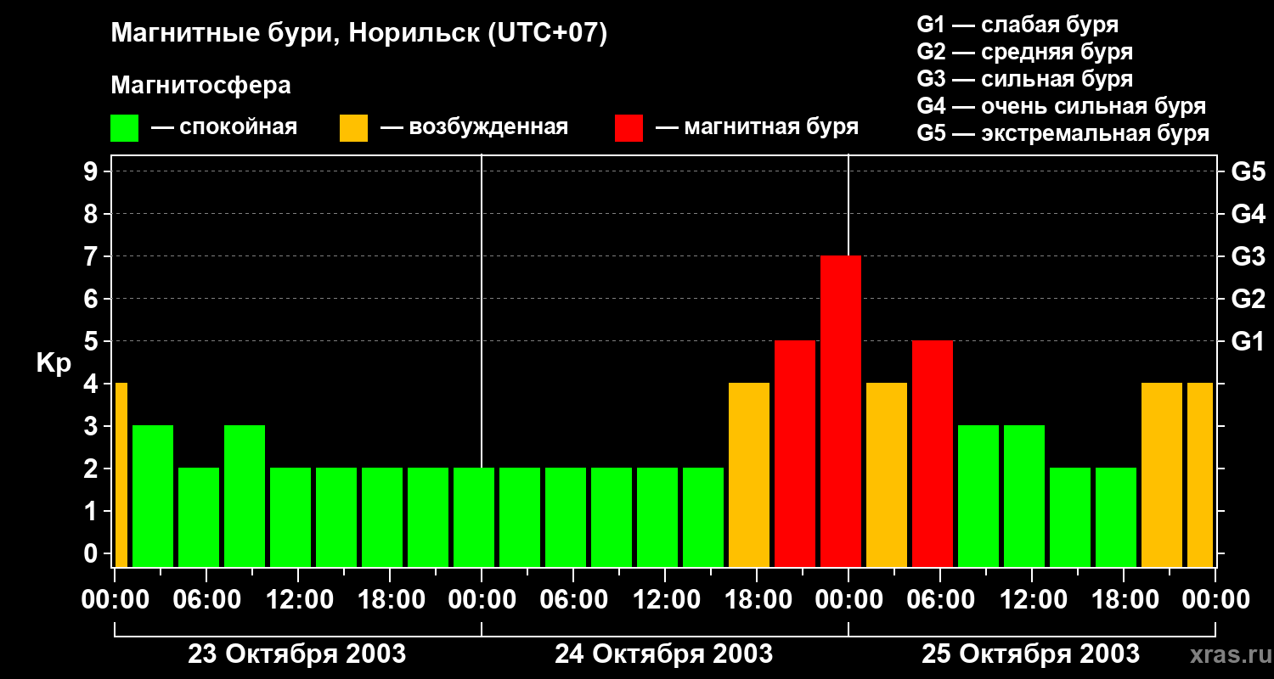
Task: Click the green спокойная legend swatch
Action: point(124,128)
